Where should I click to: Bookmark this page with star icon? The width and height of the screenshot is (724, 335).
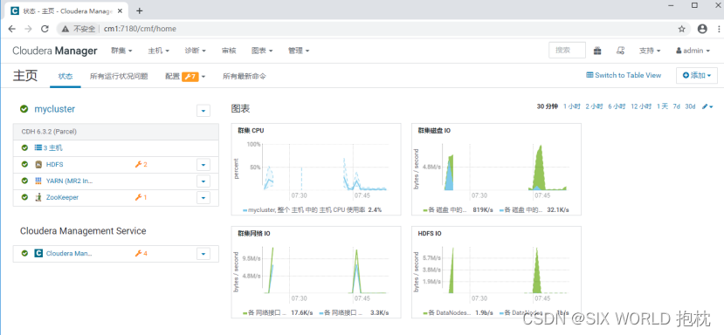tap(681, 29)
